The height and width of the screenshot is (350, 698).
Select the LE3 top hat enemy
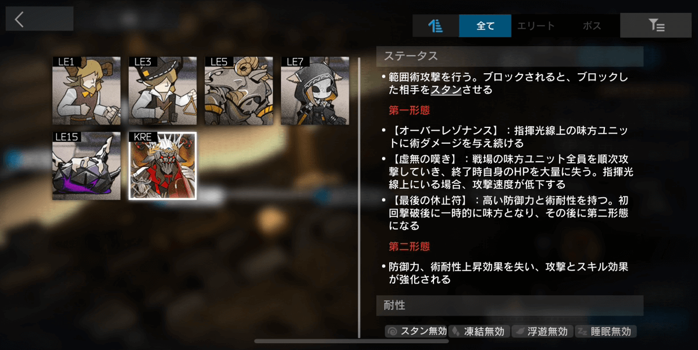tap(163, 91)
